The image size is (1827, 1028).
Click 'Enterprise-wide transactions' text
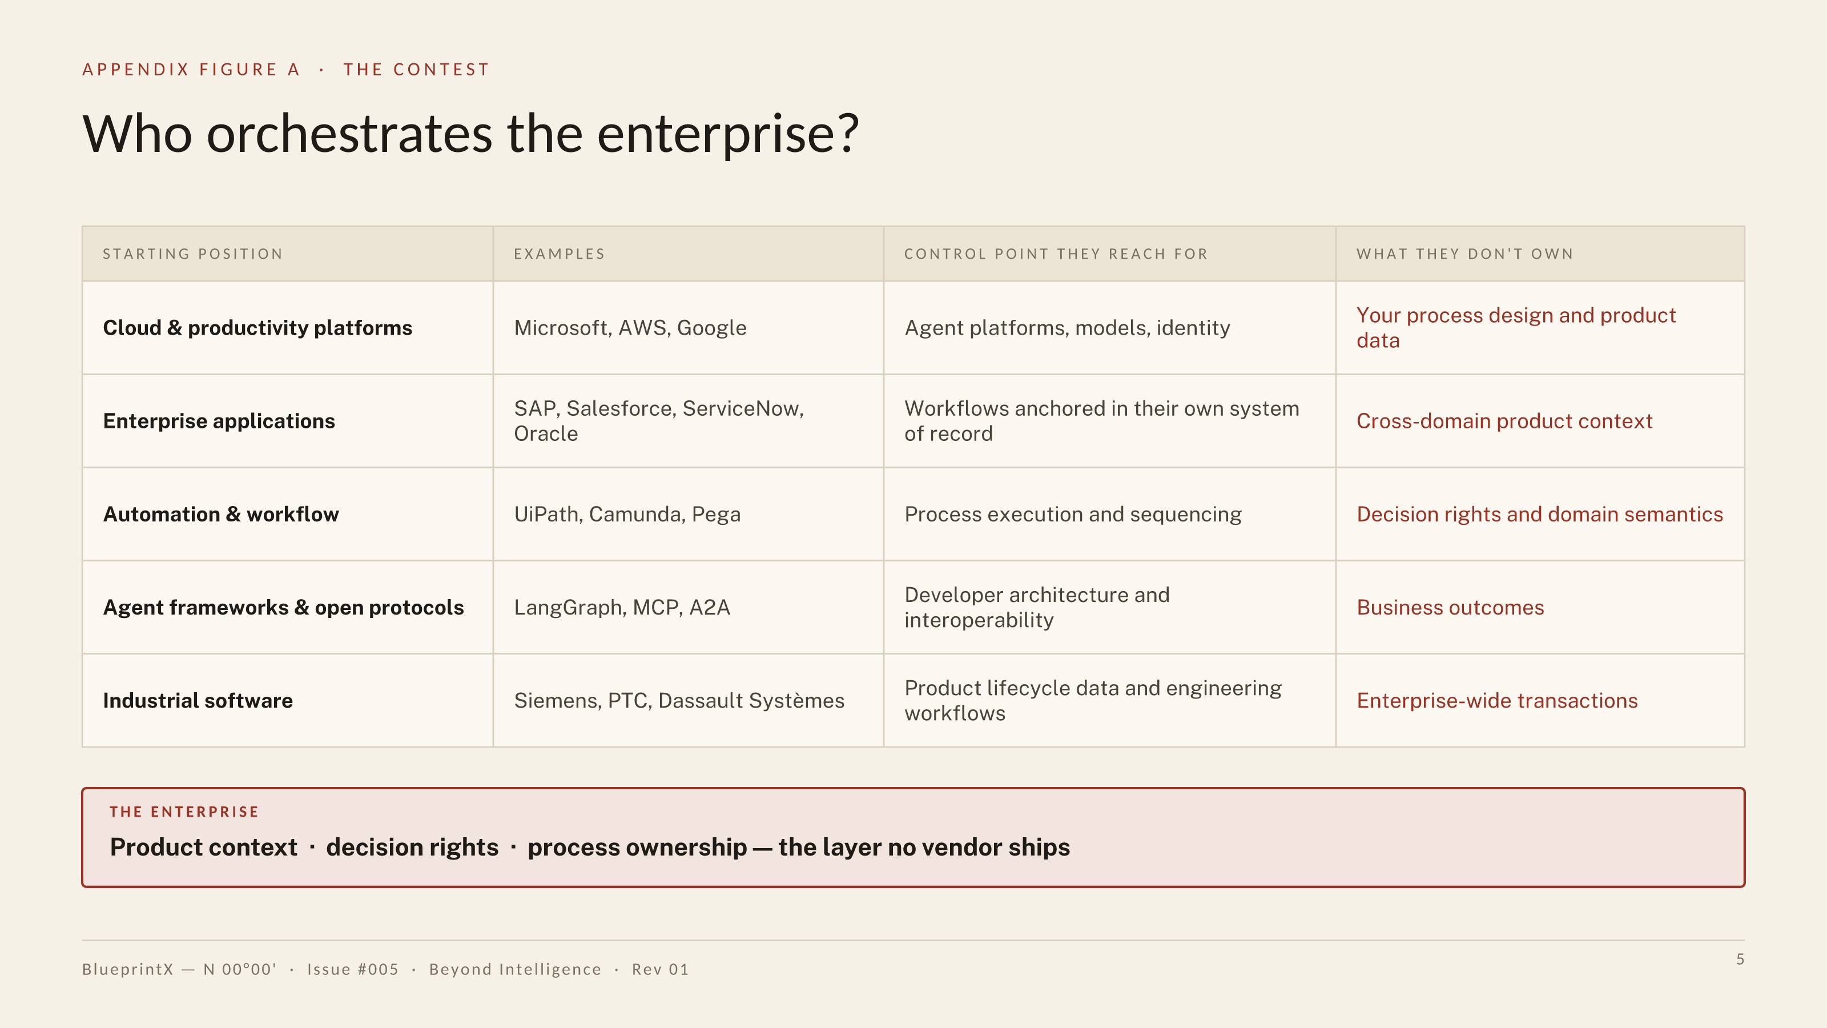(x=1497, y=700)
